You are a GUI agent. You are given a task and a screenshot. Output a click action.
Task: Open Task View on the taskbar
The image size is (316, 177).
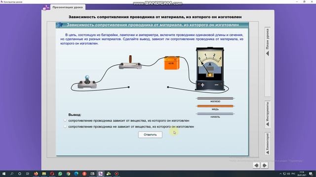coord(28,174)
